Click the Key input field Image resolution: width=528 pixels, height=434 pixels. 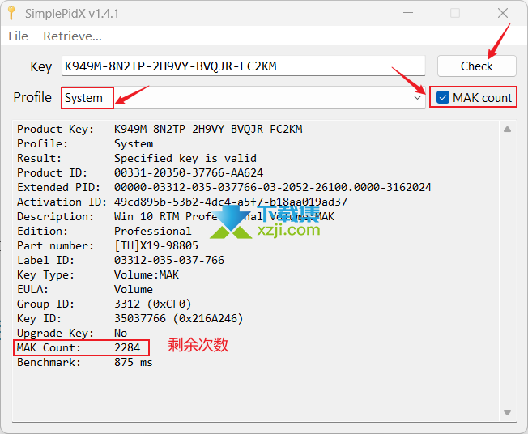(243, 66)
